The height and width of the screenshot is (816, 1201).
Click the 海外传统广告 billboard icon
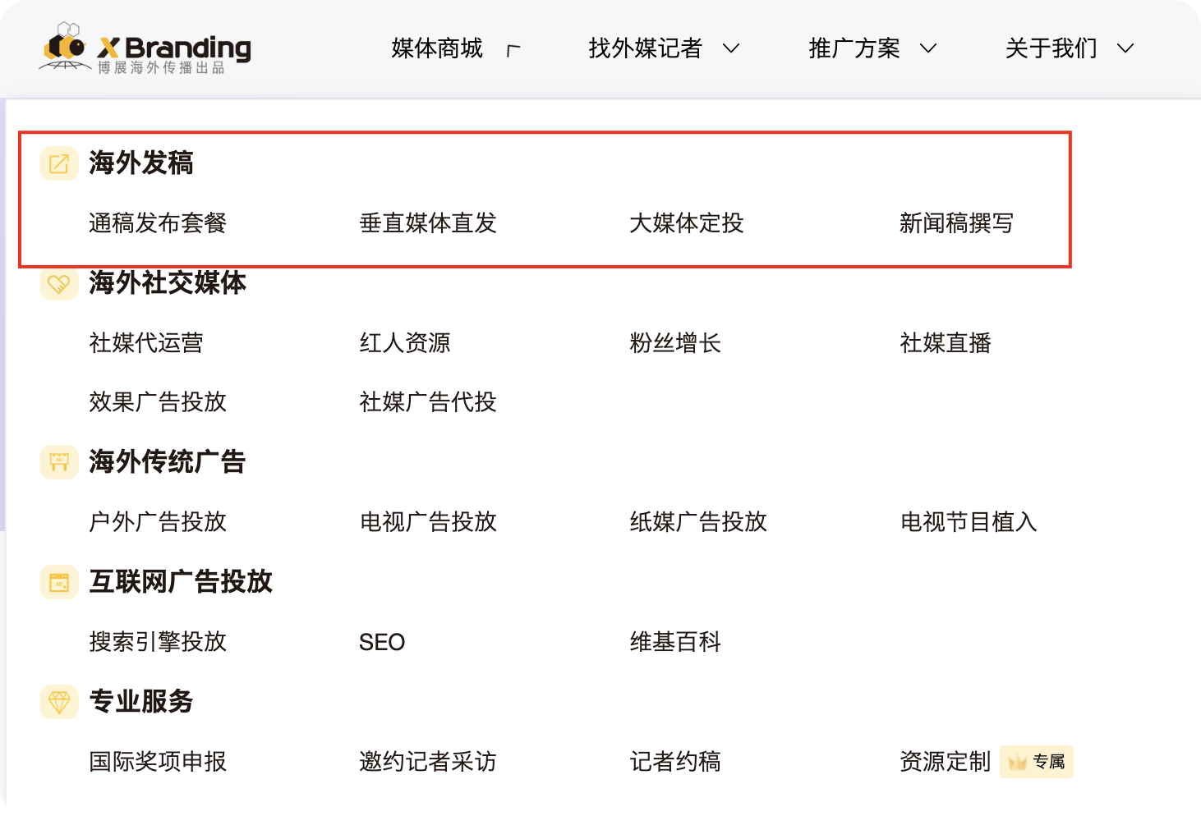(x=59, y=462)
